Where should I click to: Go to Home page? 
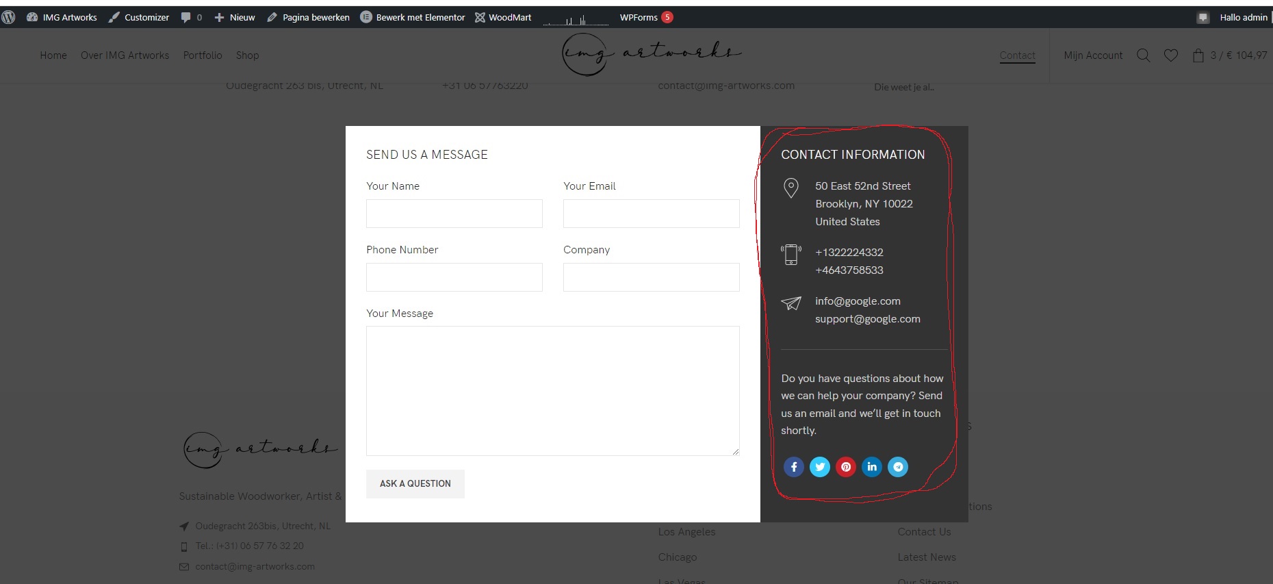click(x=53, y=55)
